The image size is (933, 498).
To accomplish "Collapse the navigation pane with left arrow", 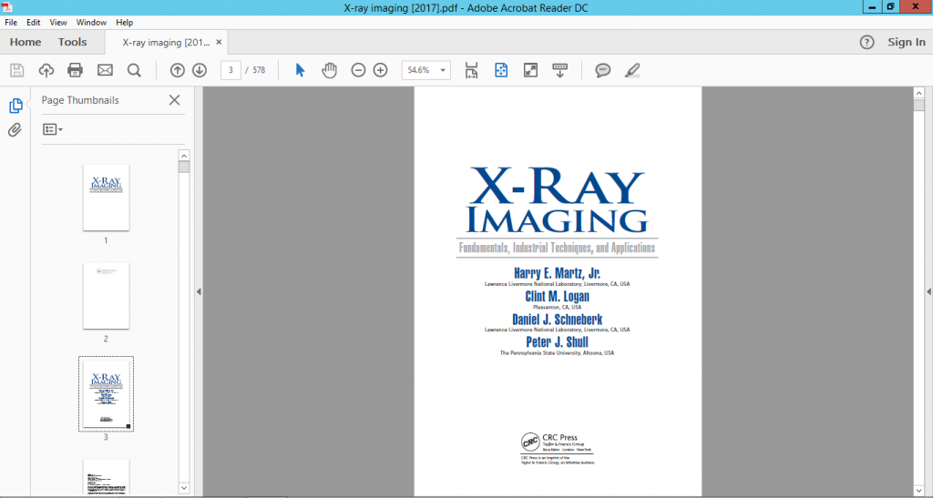I will point(199,291).
